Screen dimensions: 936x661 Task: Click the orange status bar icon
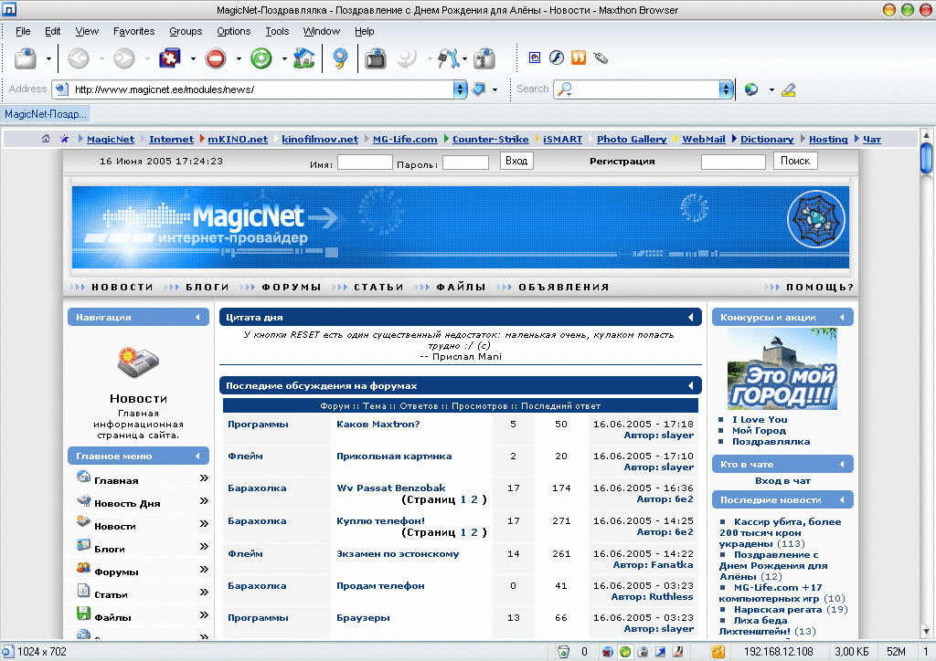718,652
